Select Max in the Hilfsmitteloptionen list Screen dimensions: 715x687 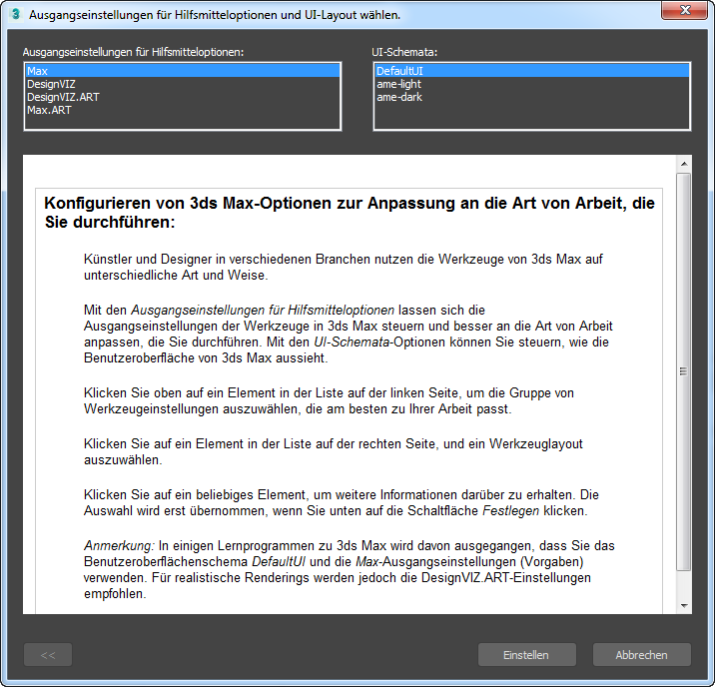pos(183,71)
